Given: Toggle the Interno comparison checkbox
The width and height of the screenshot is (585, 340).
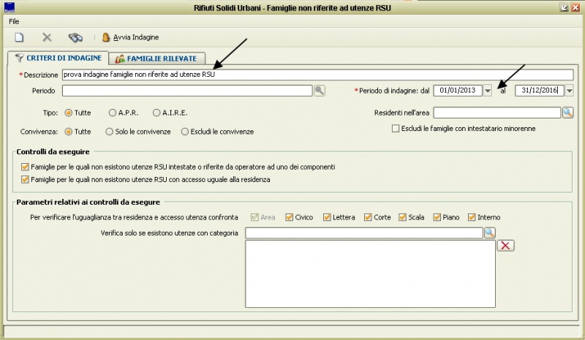Looking at the screenshot, I should click(x=472, y=217).
